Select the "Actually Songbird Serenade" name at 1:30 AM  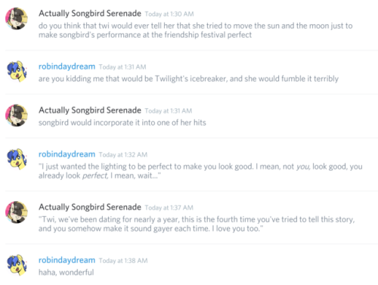click(x=90, y=14)
